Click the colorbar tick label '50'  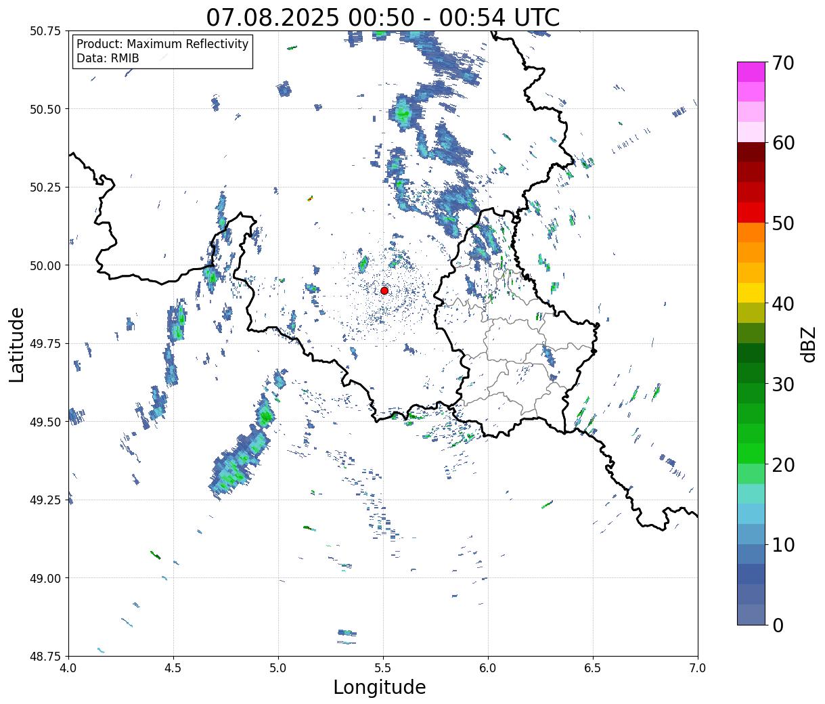[783, 223]
